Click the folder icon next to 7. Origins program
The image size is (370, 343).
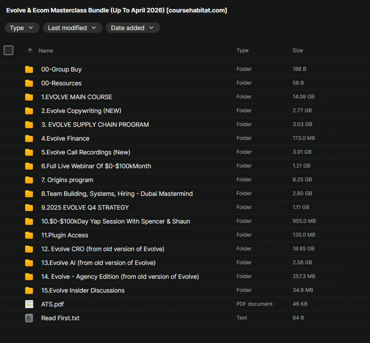29,179
